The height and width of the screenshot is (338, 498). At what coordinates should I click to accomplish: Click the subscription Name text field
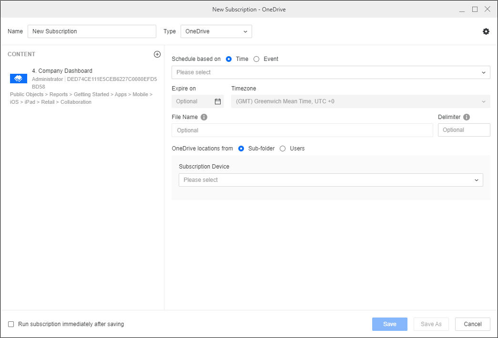click(91, 31)
